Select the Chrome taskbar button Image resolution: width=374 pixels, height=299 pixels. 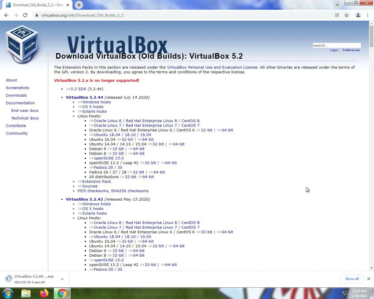coord(62,293)
